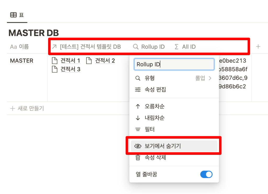This screenshot has height=194, width=268.
Task: Click the crossed-eye icon to hide property
Action: click(x=138, y=146)
